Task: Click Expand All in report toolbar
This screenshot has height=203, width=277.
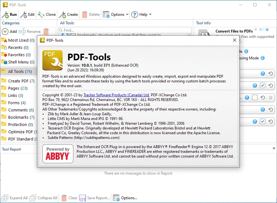Action: [15, 198]
